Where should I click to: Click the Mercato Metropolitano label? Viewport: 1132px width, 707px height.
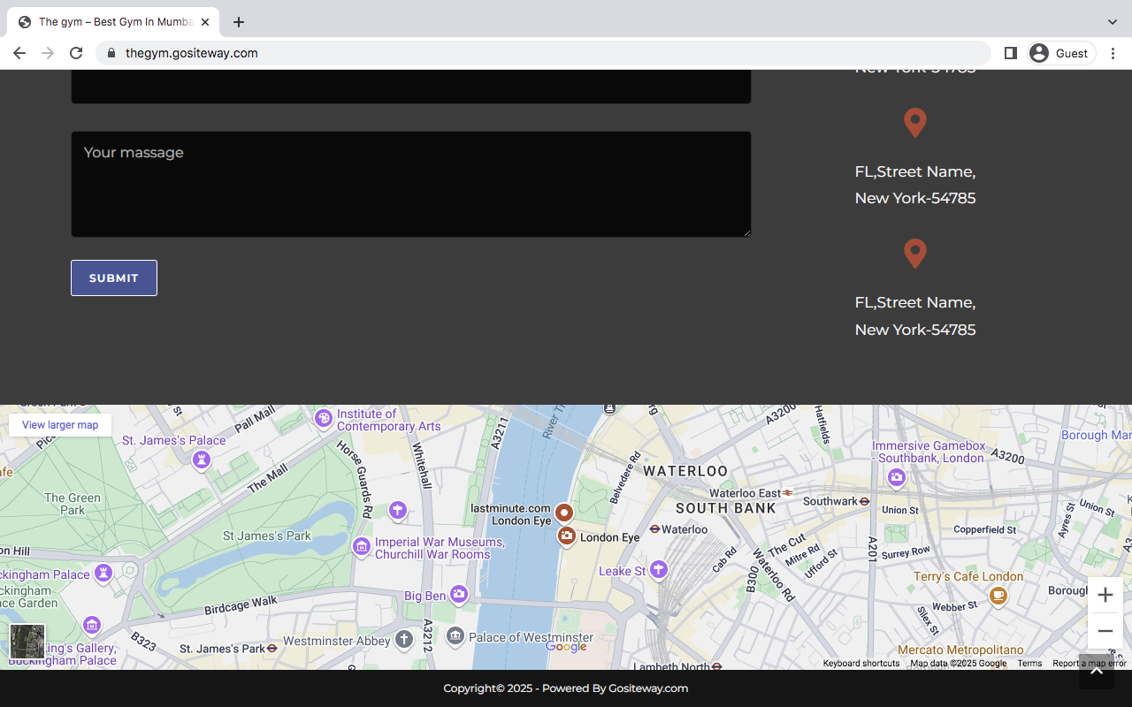coord(960,650)
